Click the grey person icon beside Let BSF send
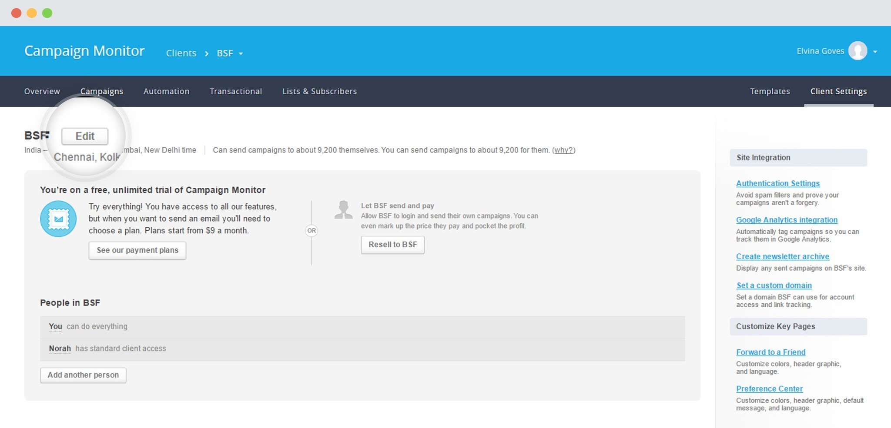 click(343, 209)
